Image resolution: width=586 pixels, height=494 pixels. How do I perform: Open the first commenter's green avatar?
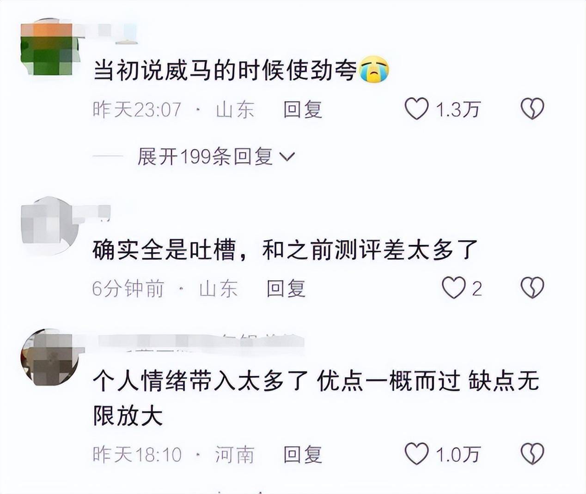(x=50, y=48)
